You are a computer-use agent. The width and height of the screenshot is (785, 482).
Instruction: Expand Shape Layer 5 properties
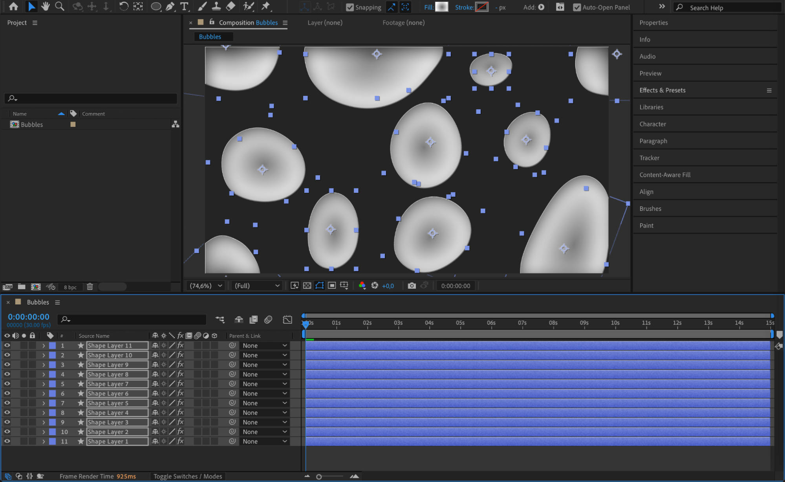pyautogui.click(x=44, y=403)
